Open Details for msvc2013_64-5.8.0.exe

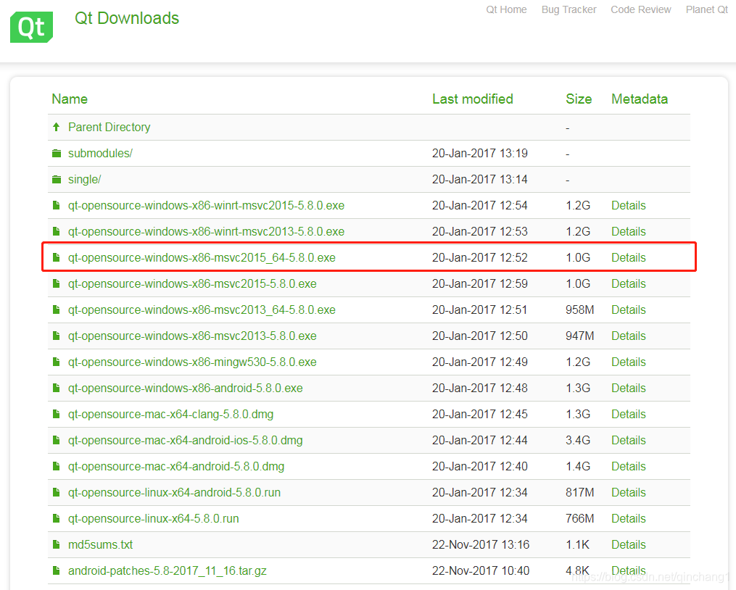628,309
